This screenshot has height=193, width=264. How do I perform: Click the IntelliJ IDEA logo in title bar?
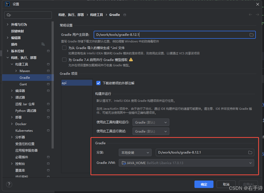7,4
